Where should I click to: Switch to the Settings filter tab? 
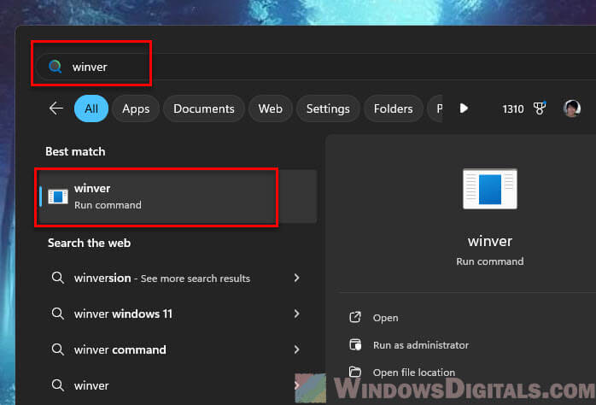coord(328,109)
